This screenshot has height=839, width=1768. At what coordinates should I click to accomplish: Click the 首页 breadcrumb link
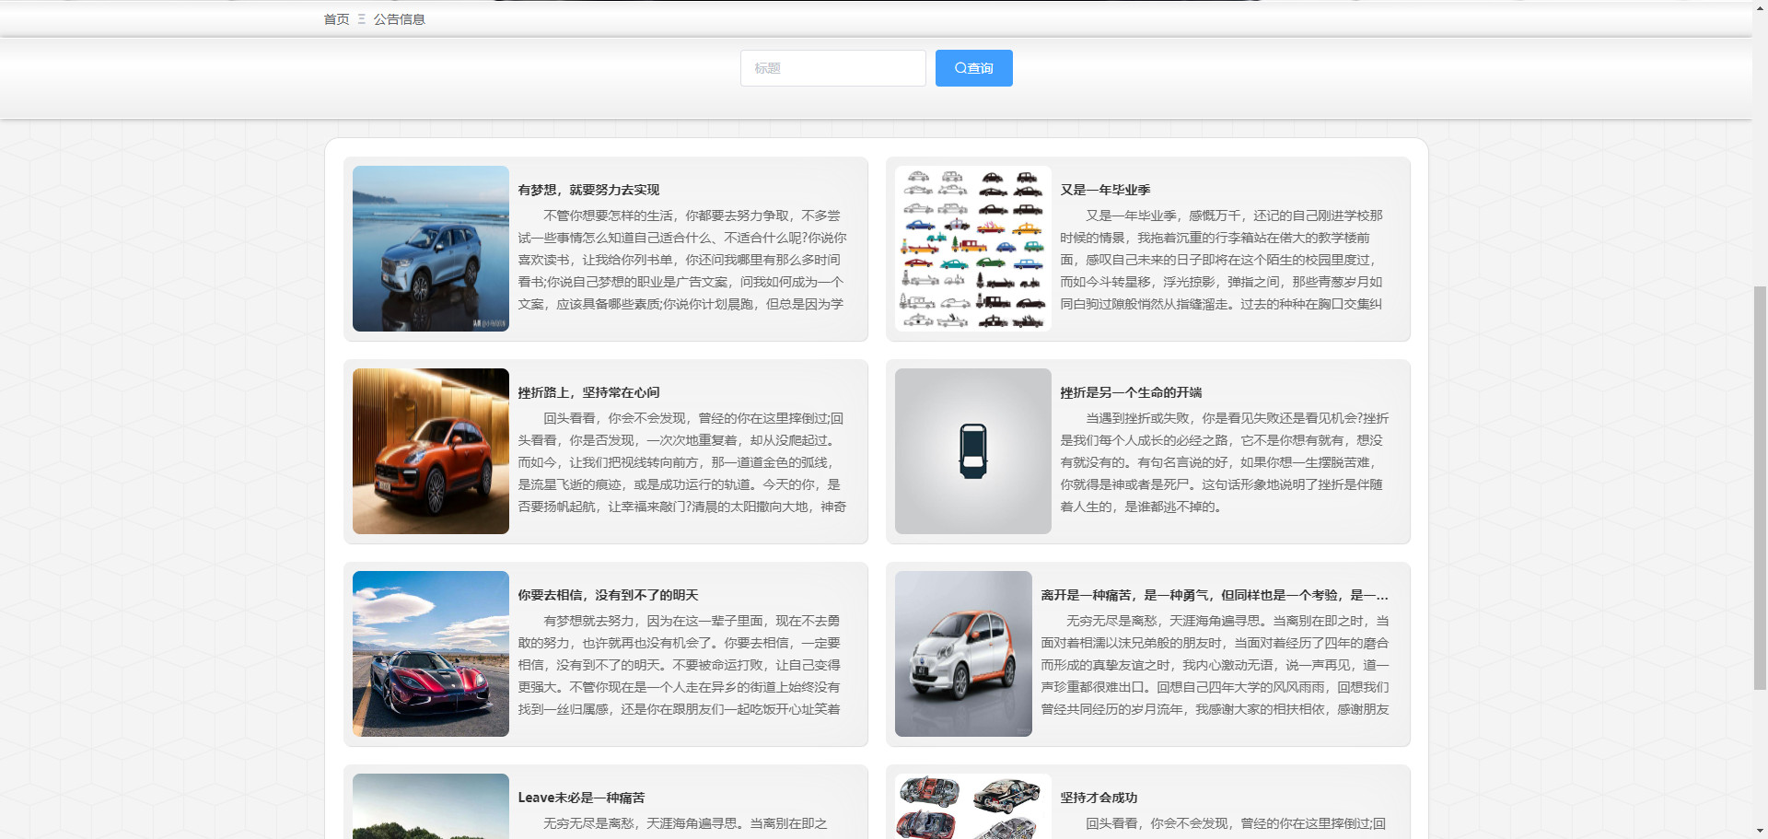coord(336,19)
